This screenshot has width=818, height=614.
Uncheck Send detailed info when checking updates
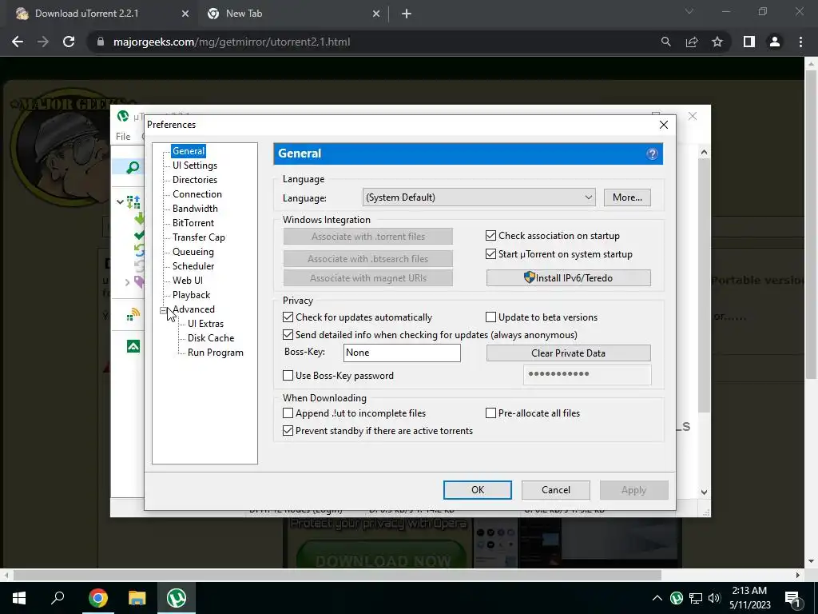[x=288, y=335]
